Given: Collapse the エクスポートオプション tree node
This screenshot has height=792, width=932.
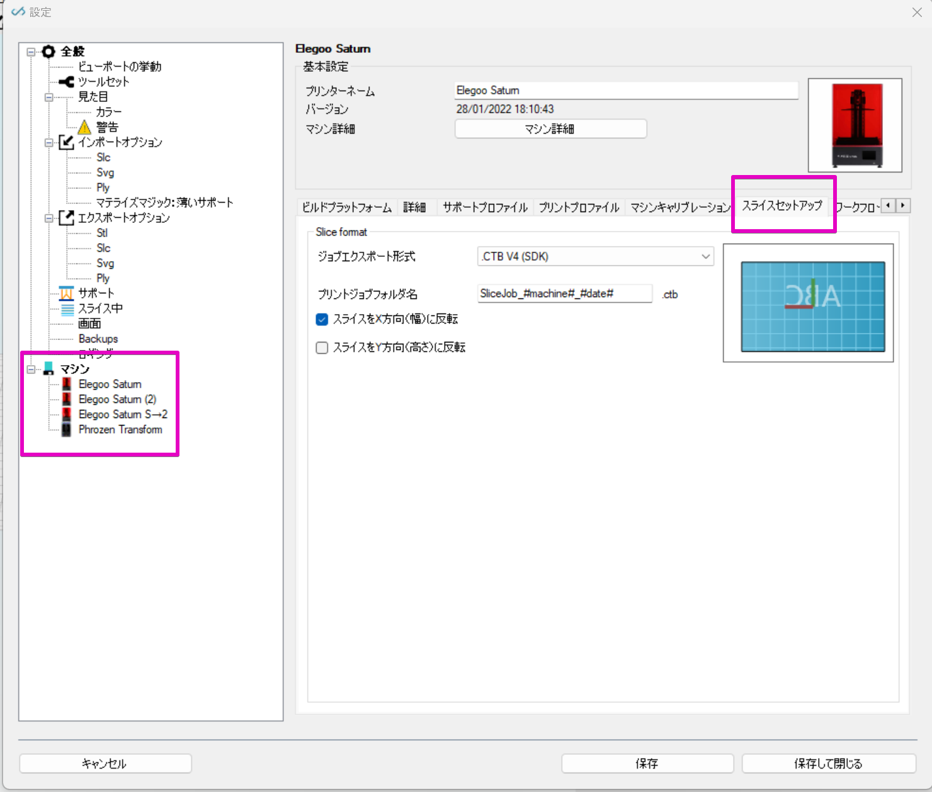Looking at the screenshot, I should point(48,218).
